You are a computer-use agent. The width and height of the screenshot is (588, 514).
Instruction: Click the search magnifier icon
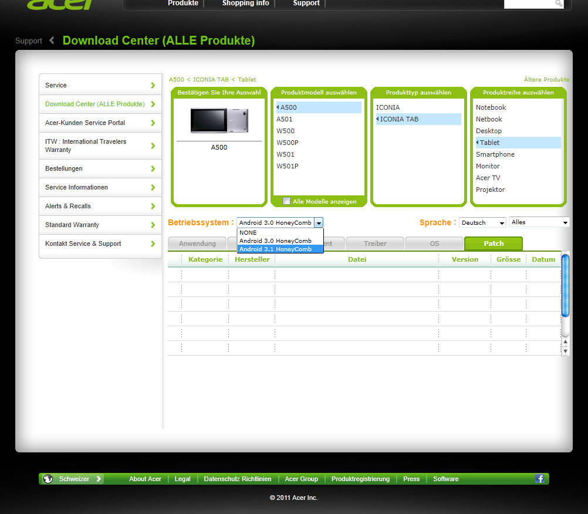[559, 4]
